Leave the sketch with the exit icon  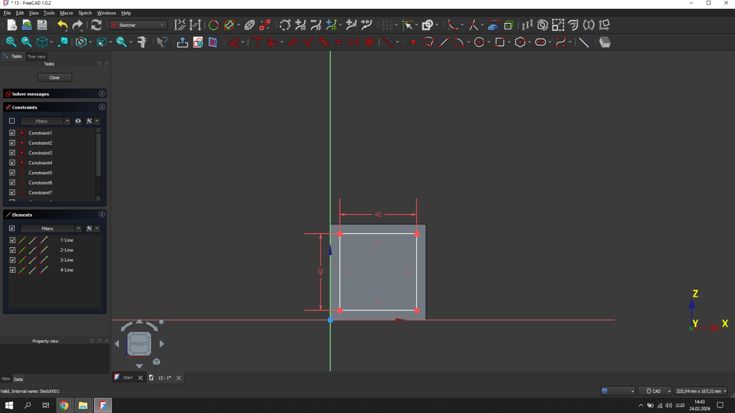182,42
